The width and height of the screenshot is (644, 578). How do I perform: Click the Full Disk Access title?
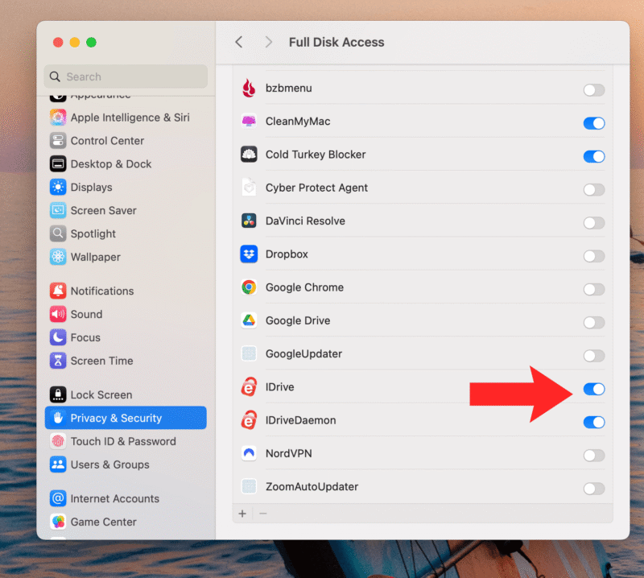point(336,42)
